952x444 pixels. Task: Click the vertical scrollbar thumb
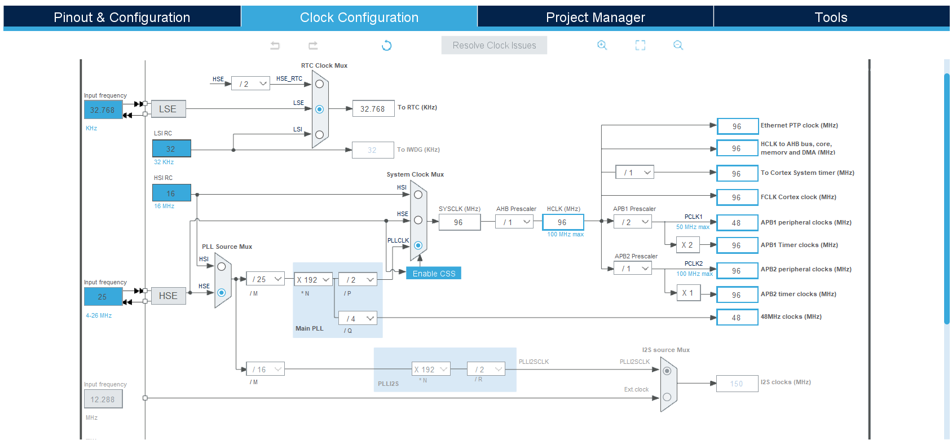[x=947, y=199]
